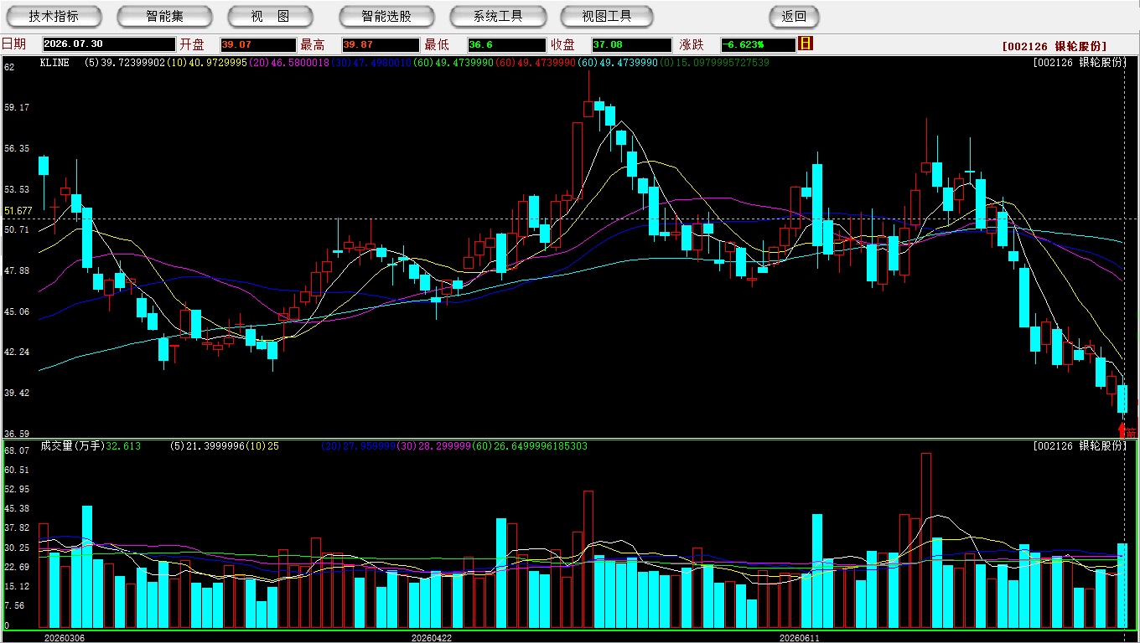The height and width of the screenshot is (643, 1140).
Task: Click the red arrow marker under the last candle
Action: 1123,430
